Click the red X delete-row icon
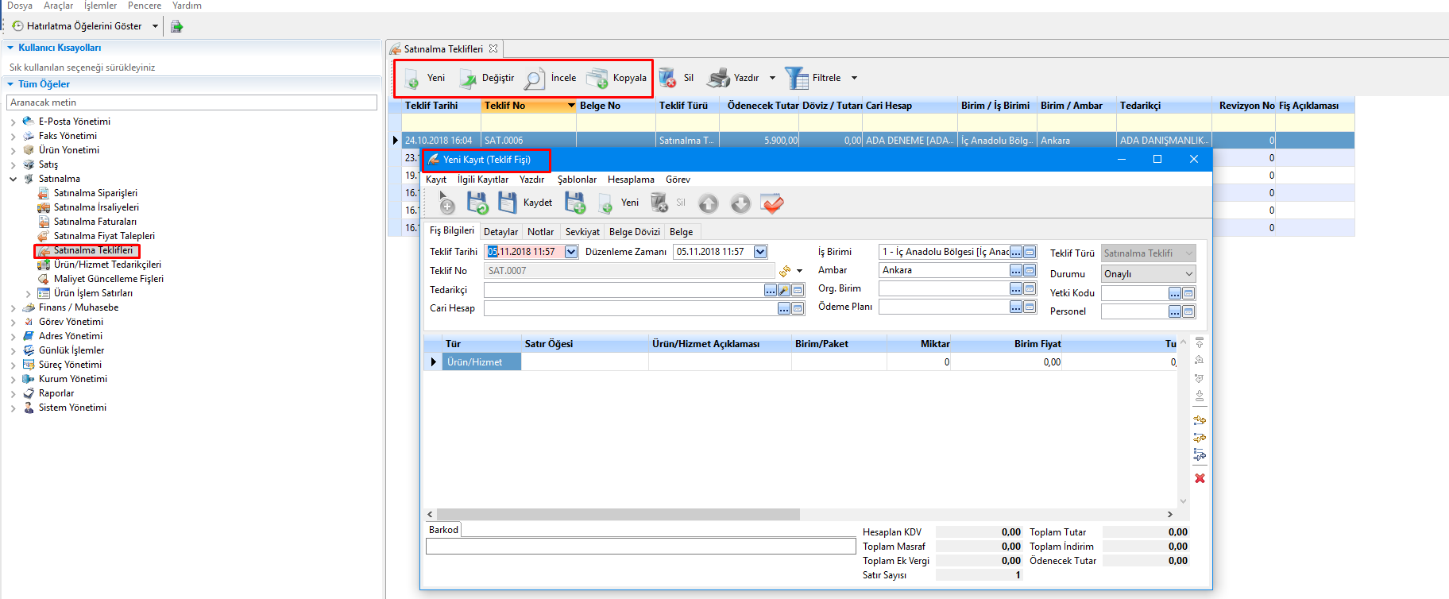 click(1200, 478)
